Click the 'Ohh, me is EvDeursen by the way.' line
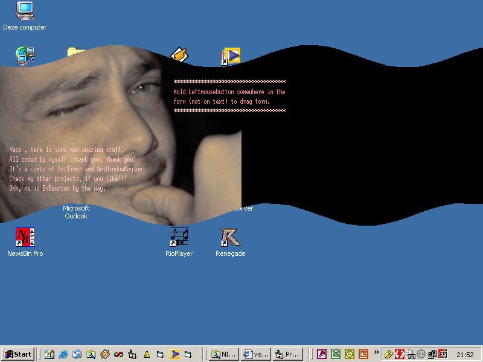The width and height of the screenshot is (483, 362). 57,188
